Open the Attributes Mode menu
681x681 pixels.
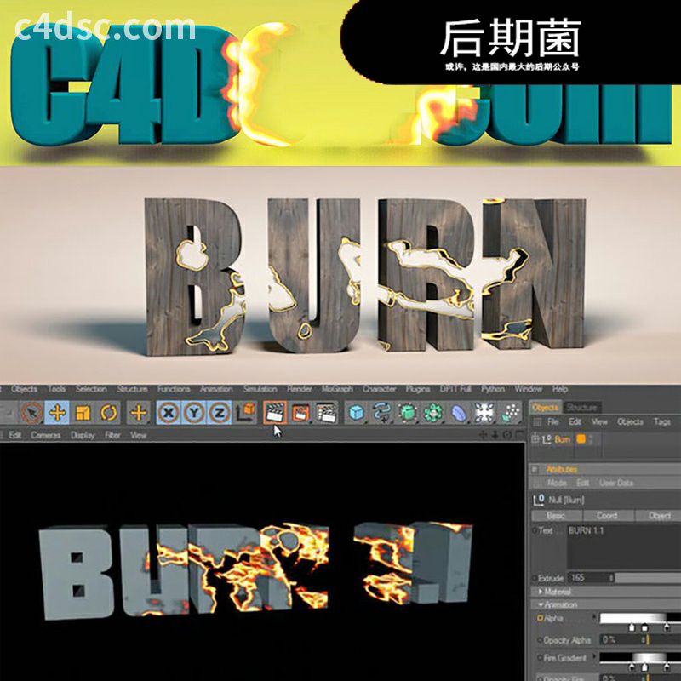pyautogui.click(x=557, y=483)
